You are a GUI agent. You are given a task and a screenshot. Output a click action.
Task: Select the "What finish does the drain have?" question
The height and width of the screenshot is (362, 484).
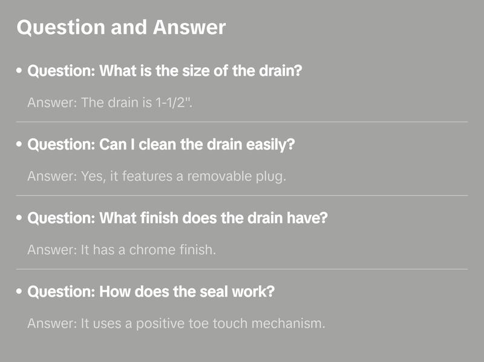click(x=178, y=218)
